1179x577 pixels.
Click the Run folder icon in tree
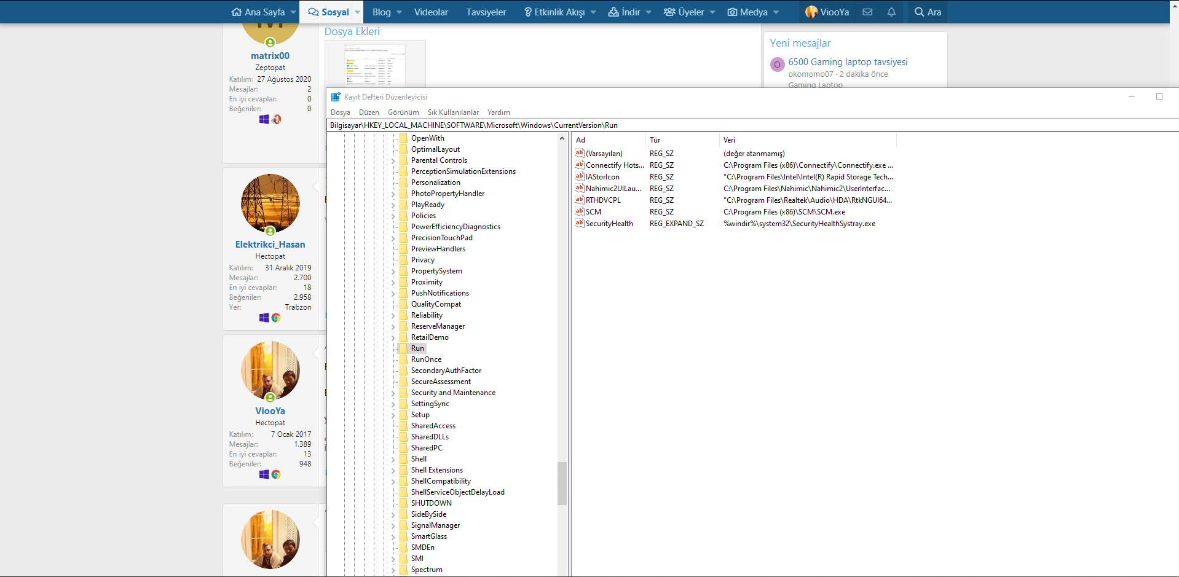tap(403, 348)
